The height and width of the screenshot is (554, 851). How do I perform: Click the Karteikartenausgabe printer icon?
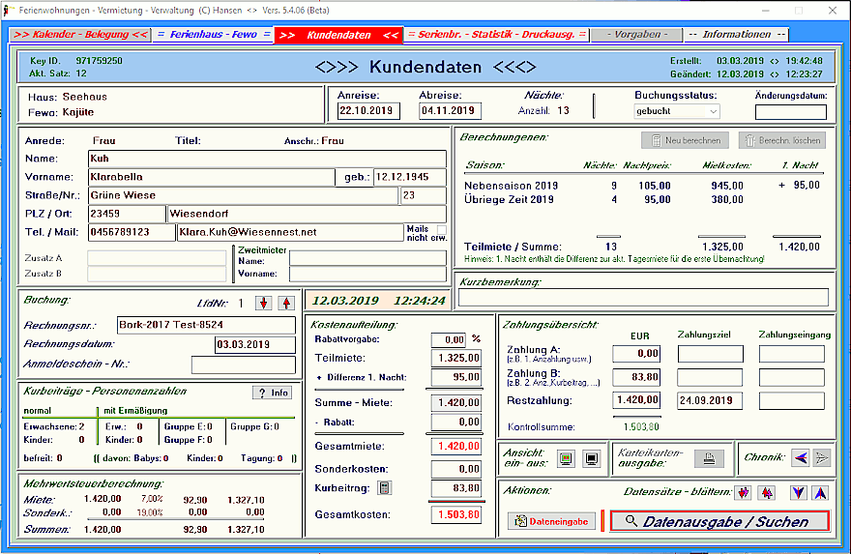coord(709,458)
